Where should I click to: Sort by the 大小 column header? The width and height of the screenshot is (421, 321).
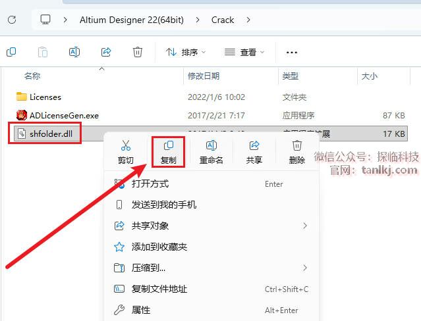pos(370,76)
